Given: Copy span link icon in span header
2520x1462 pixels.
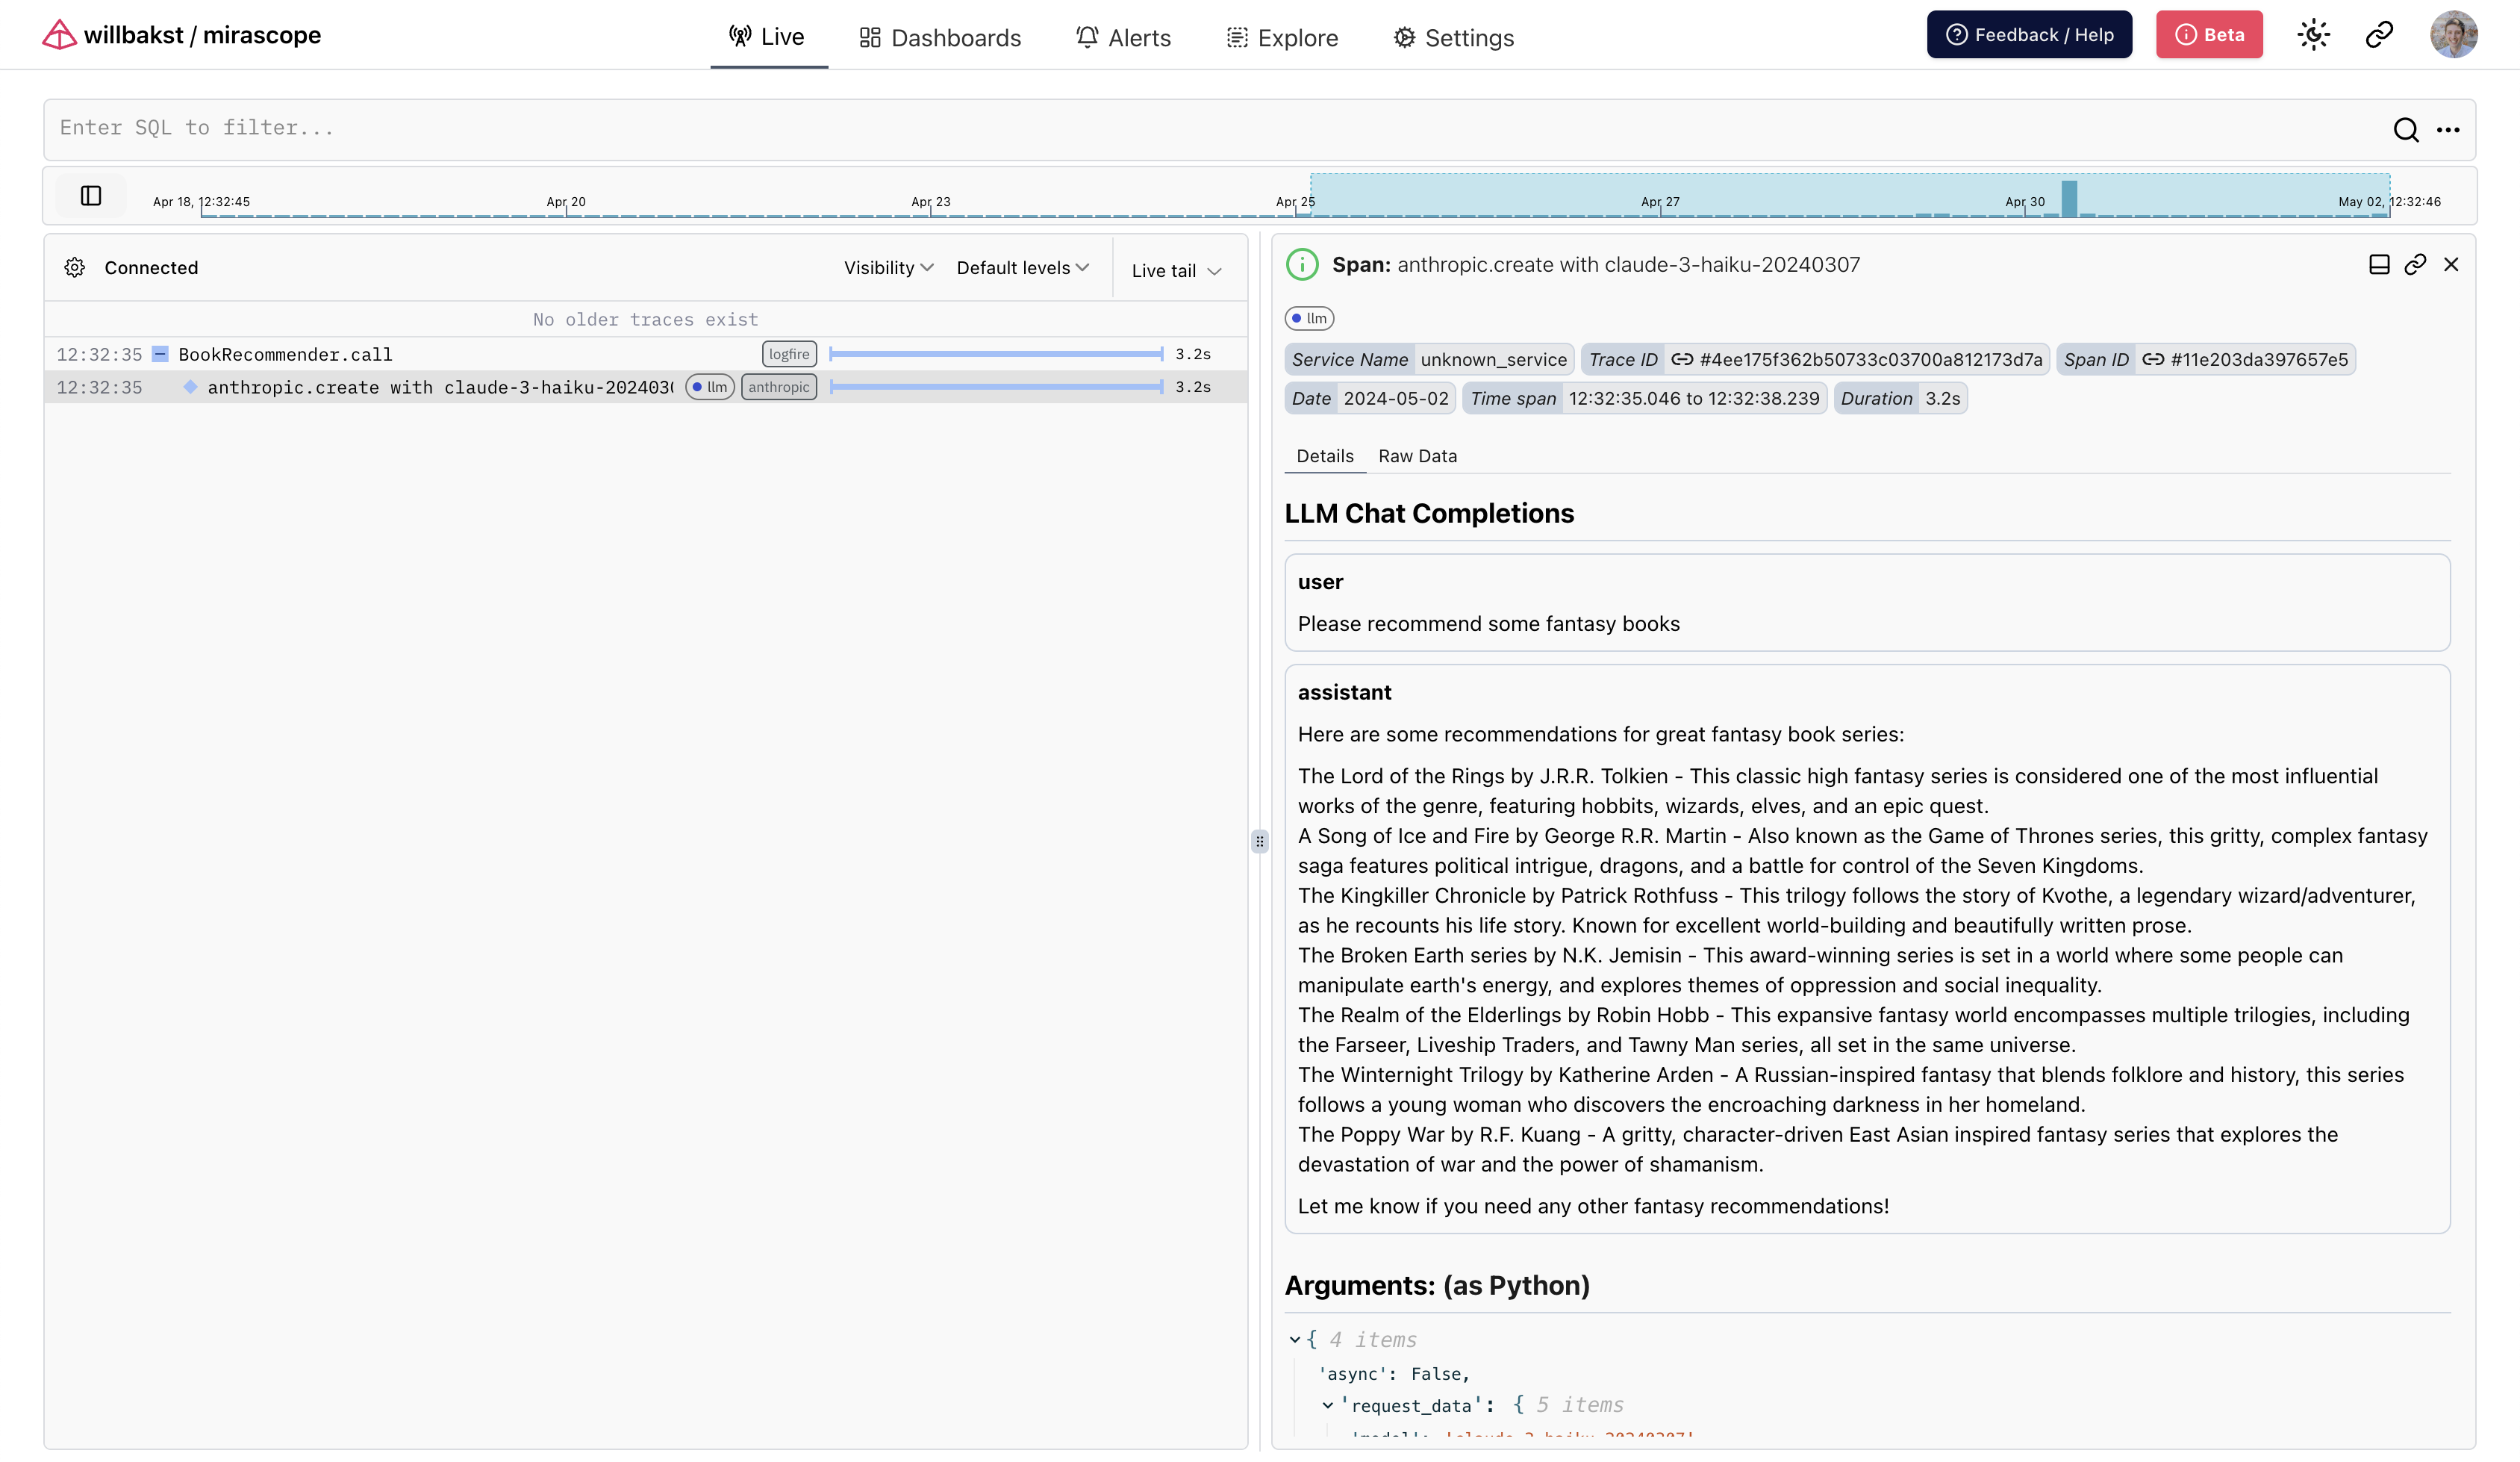Looking at the screenshot, I should [2415, 265].
